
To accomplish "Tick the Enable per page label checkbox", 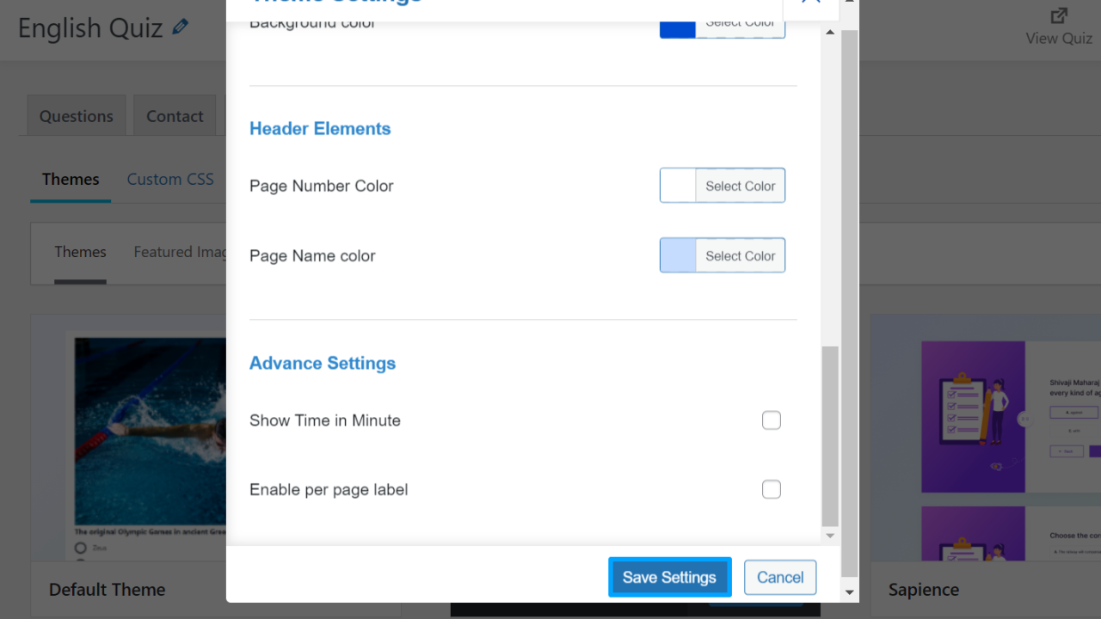I will [772, 489].
